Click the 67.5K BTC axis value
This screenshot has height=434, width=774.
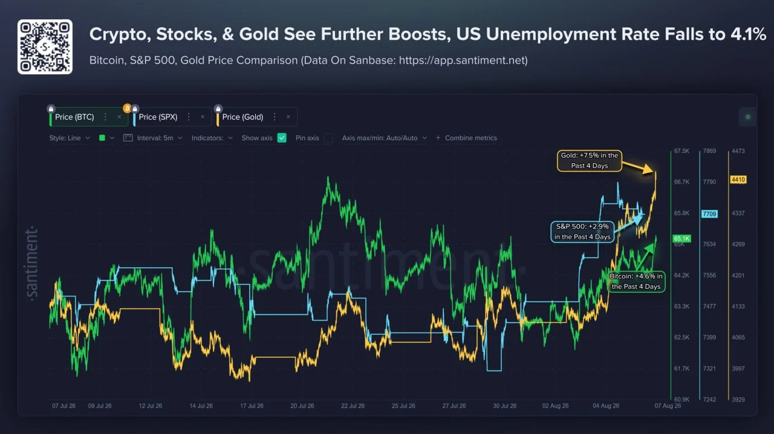681,151
